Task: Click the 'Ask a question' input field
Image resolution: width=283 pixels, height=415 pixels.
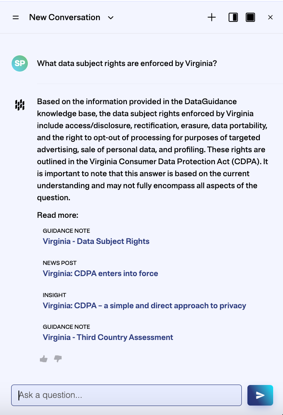Action: [x=126, y=395]
